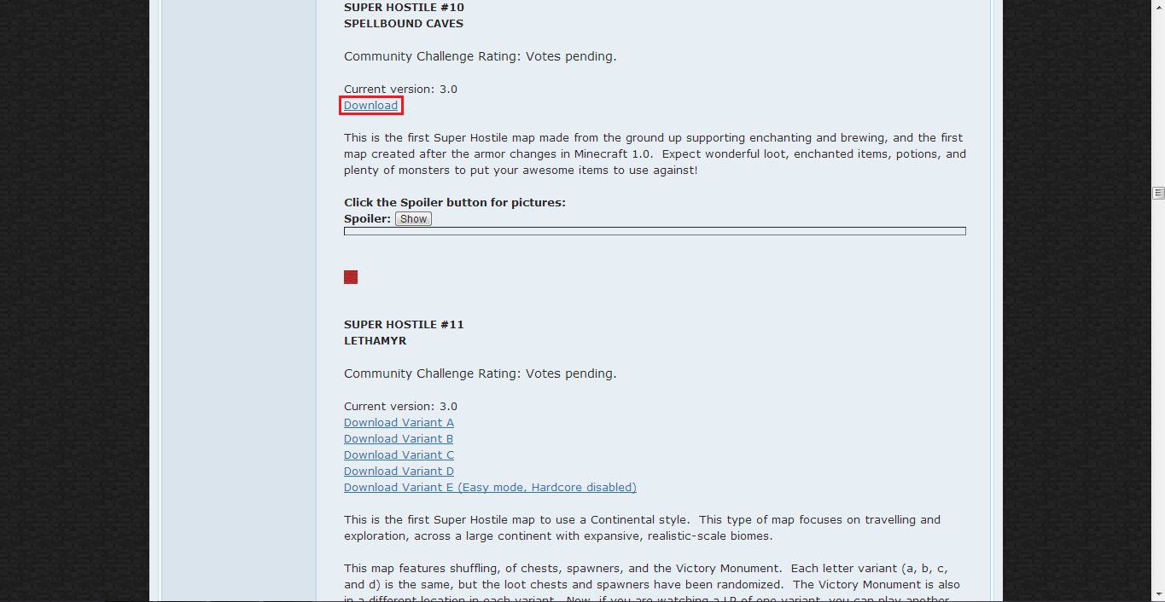This screenshot has width=1165, height=602.
Task: Click the vertical scrollbar thumb
Action: 1158,193
